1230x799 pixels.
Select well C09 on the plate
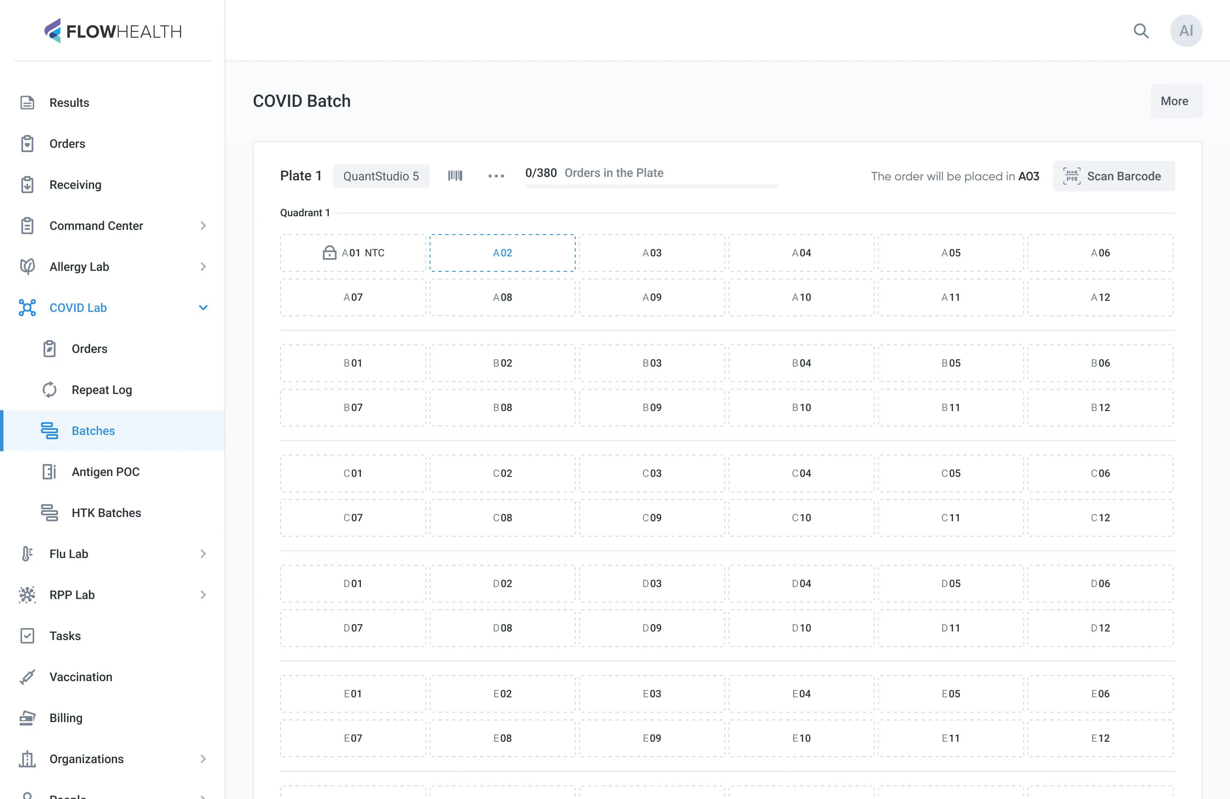point(652,518)
